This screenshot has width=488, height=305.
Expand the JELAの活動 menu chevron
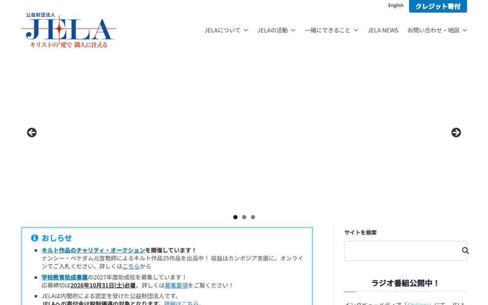[x=293, y=30]
